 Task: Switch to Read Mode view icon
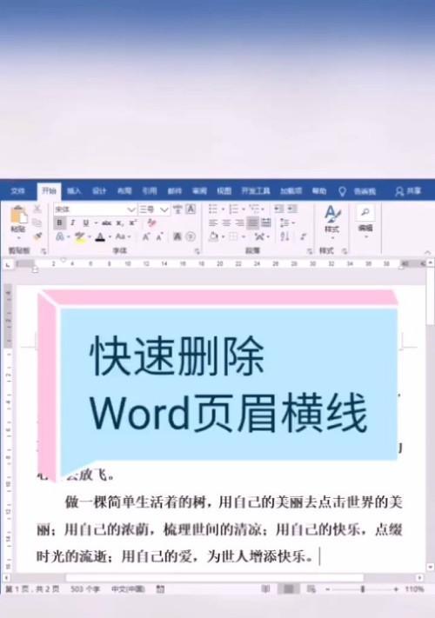(266, 589)
